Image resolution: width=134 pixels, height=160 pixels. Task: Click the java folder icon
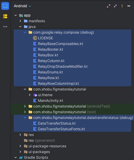click(26, 27)
